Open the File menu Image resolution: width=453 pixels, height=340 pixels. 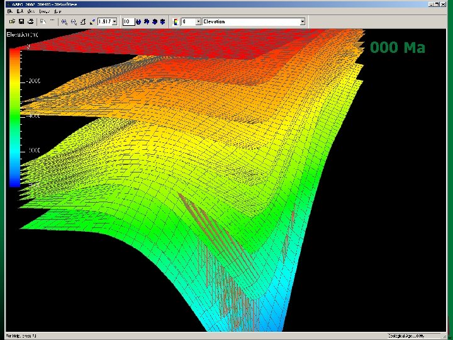click(x=11, y=11)
